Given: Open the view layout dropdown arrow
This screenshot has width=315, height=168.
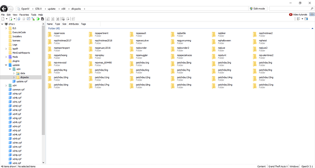Looking at the screenshot, I should 302,19.
